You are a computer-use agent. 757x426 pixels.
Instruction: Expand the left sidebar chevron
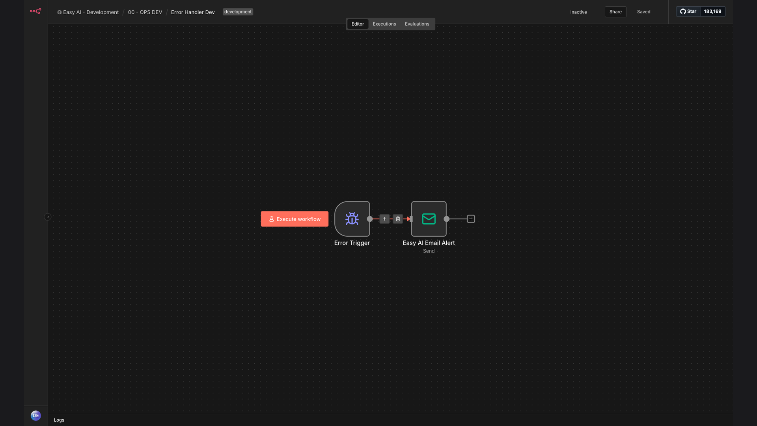(48, 217)
